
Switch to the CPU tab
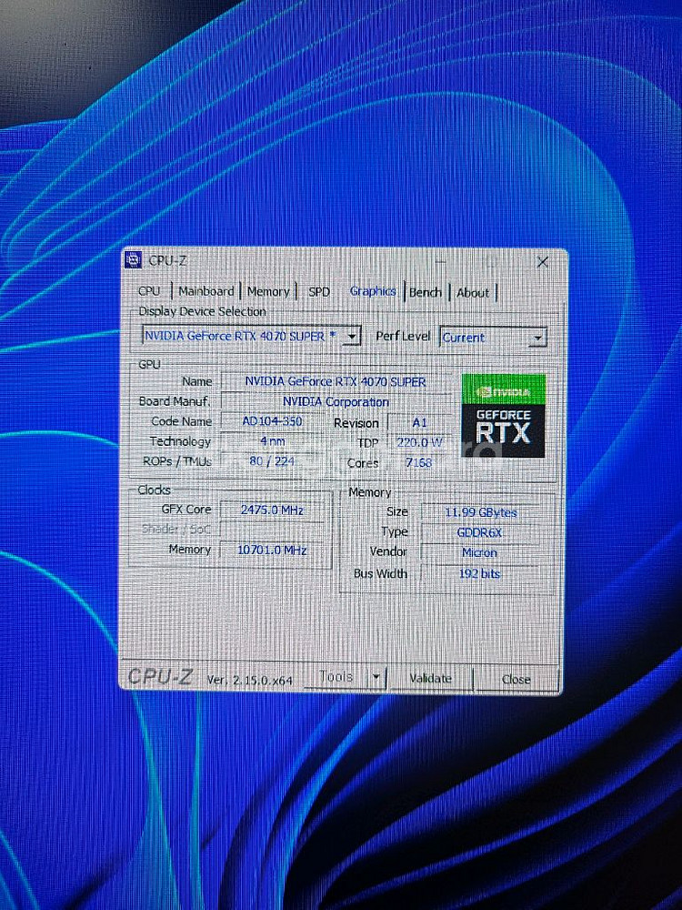150,291
